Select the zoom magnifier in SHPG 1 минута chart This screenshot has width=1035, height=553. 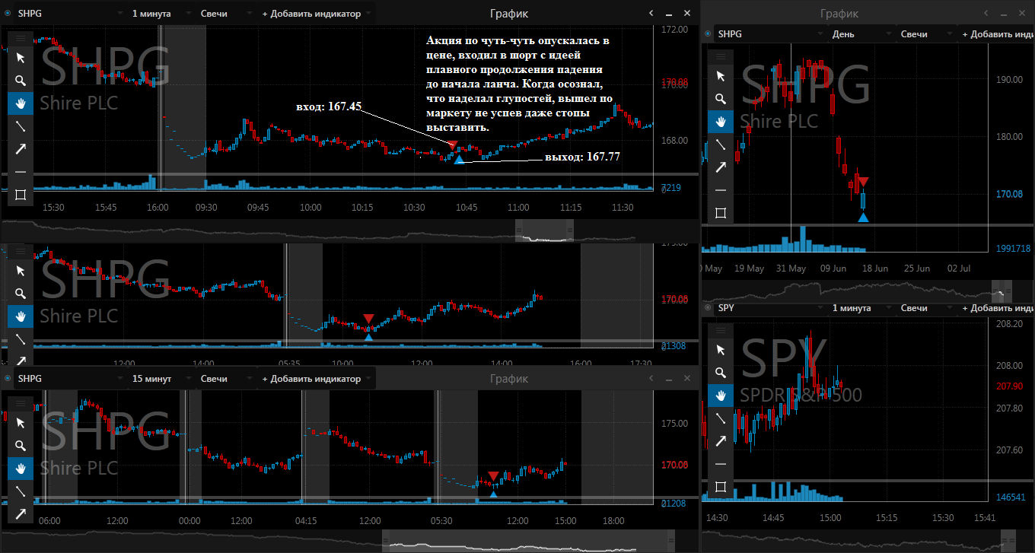(21, 80)
